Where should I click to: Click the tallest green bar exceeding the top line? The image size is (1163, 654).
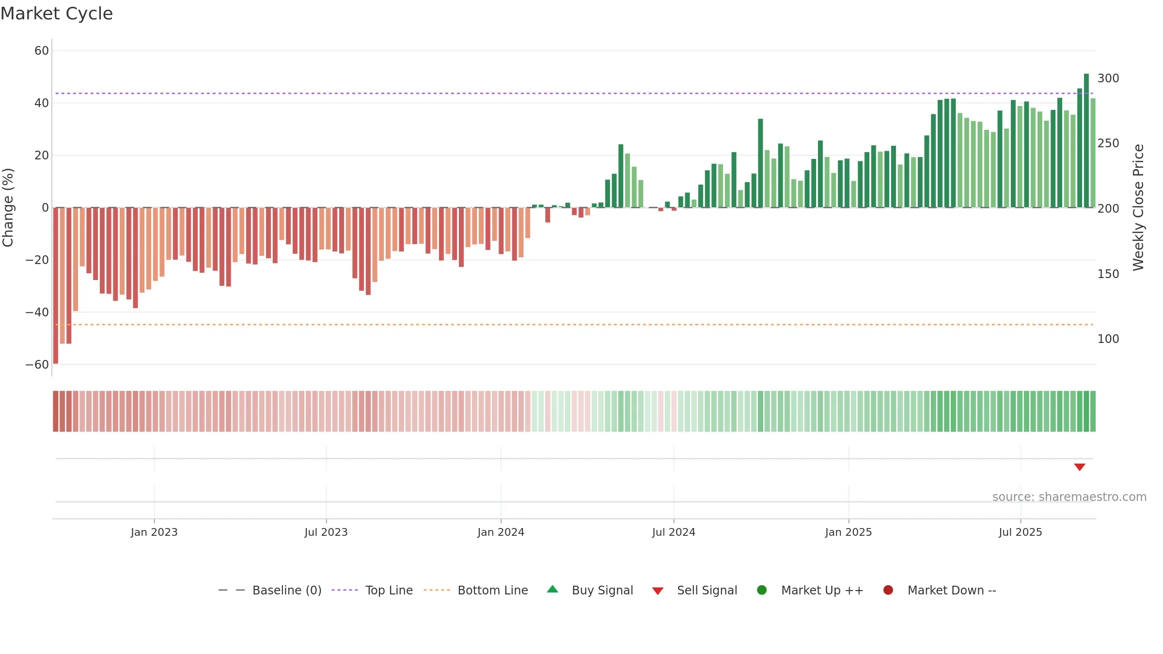[1086, 140]
